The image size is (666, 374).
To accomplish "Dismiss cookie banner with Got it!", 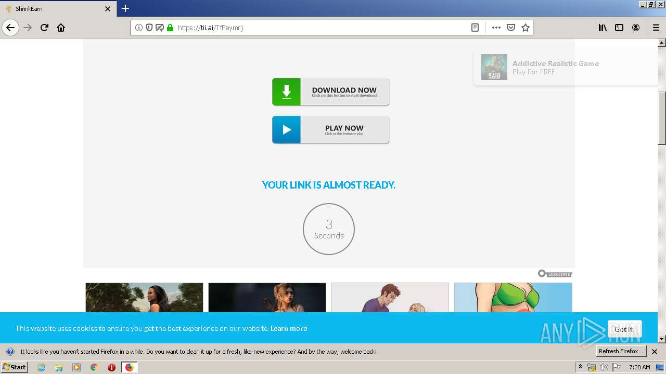I will [624, 329].
